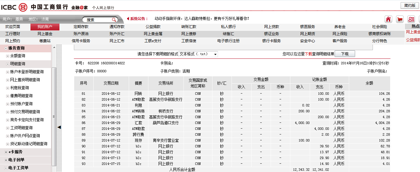
Task: Click the minus icon beside 余额查询
Action: coord(7,56)
